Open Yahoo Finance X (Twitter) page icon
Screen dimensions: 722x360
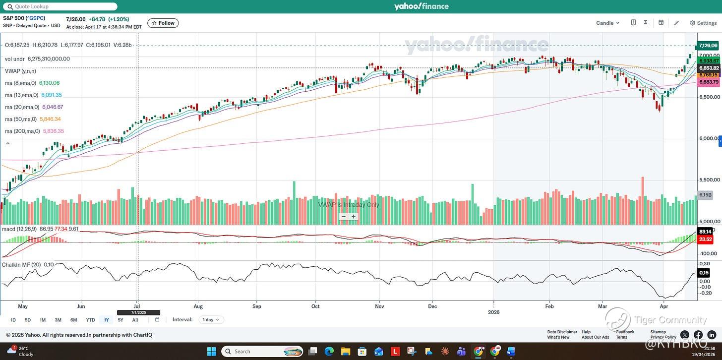tap(685, 335)
